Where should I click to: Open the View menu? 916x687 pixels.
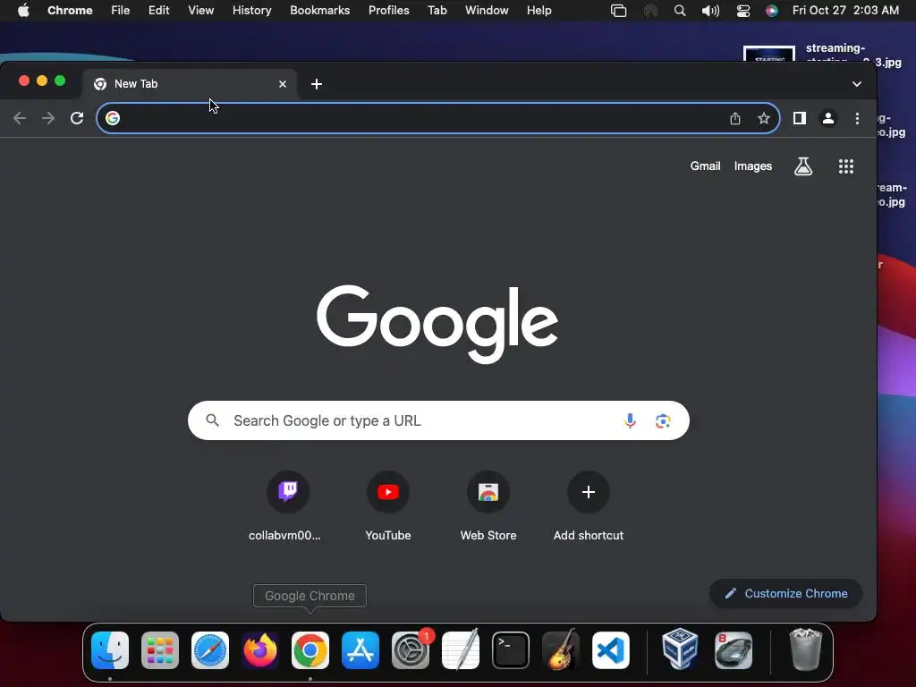(201, 11)
